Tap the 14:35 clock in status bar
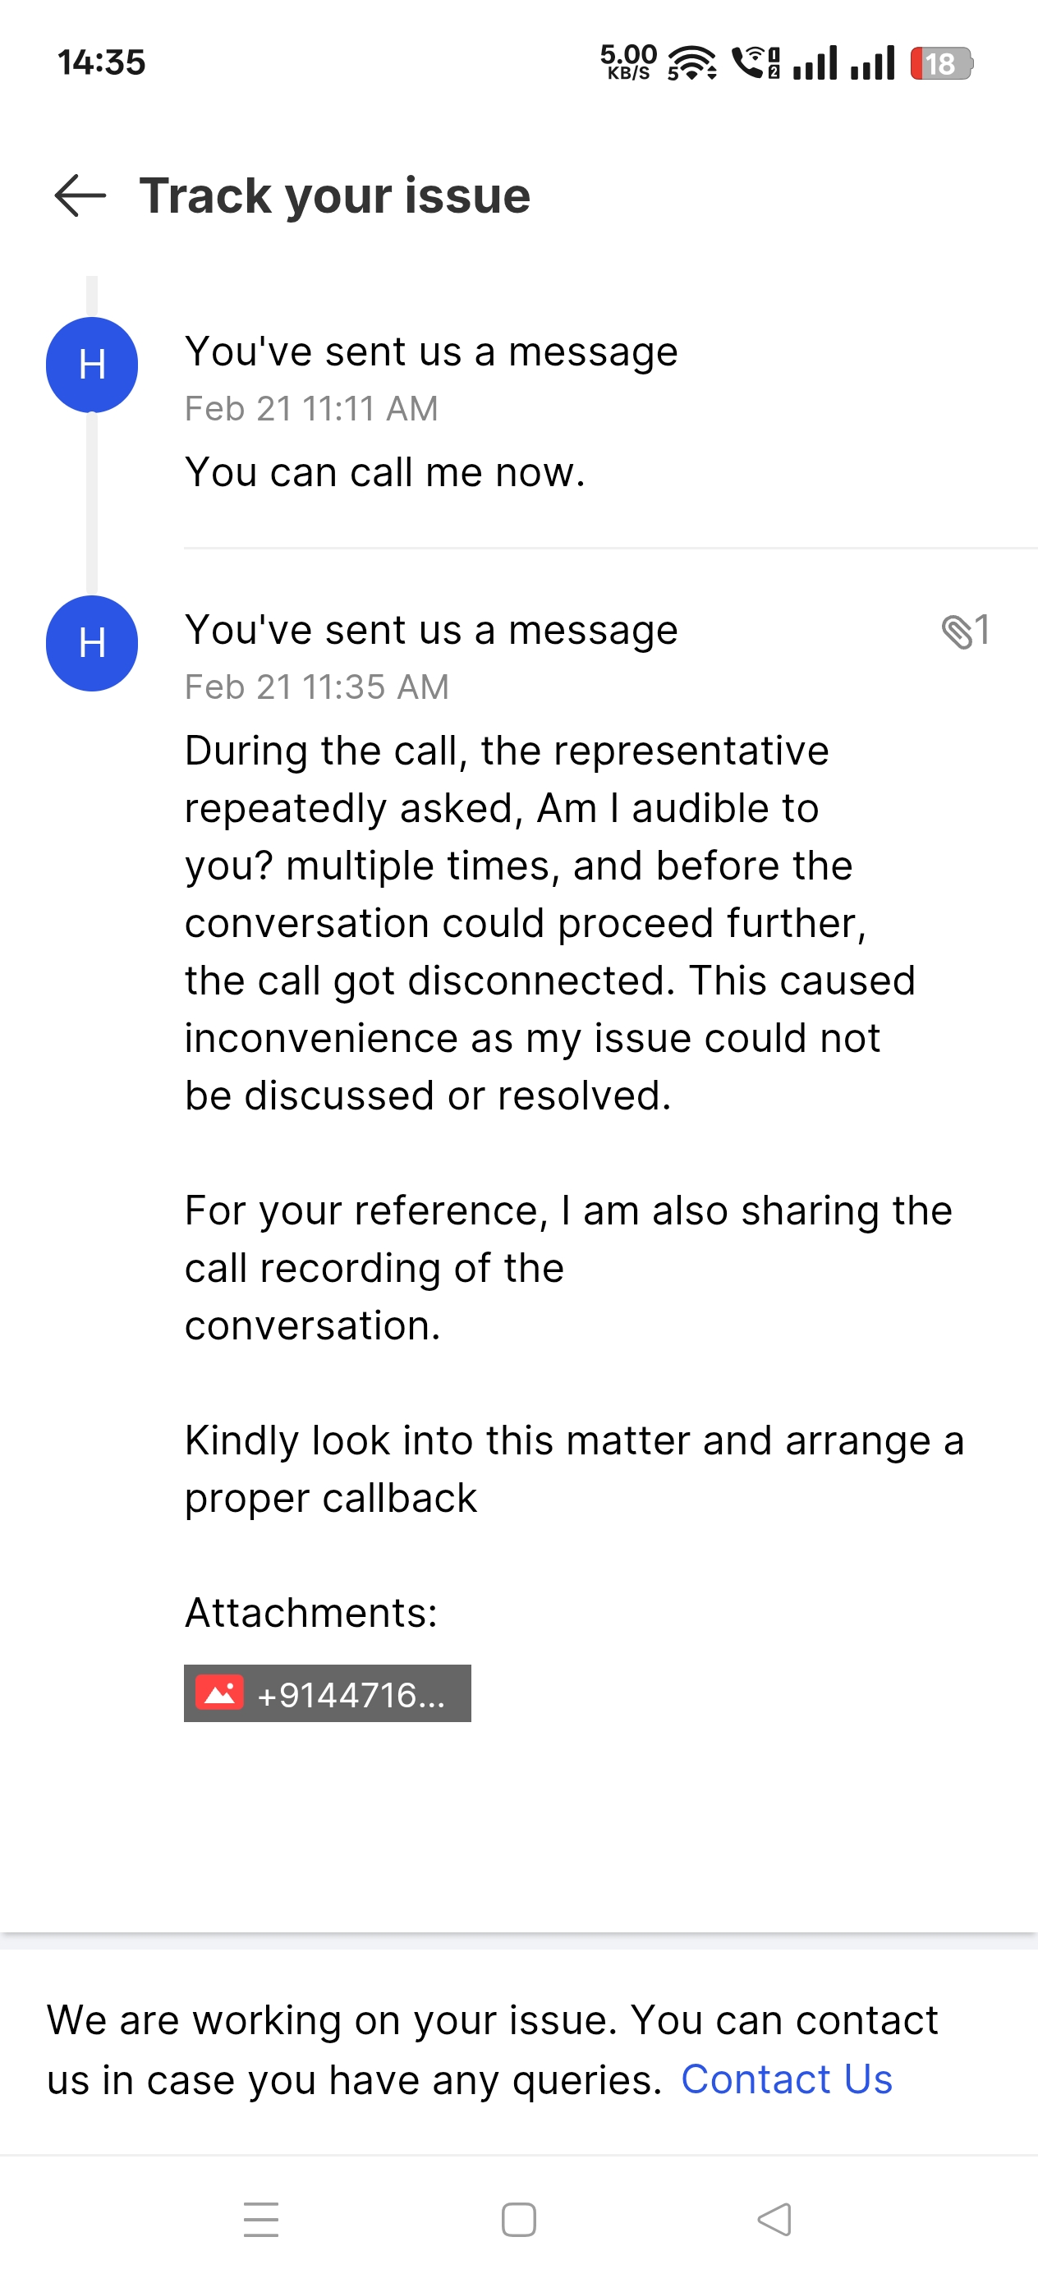 (x=101, y=63)
